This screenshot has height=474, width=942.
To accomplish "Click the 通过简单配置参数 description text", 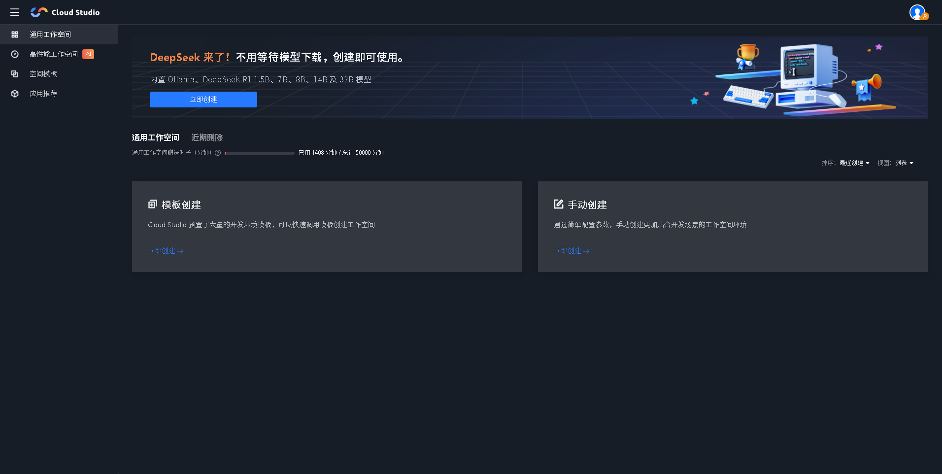I will coord(650,225).
